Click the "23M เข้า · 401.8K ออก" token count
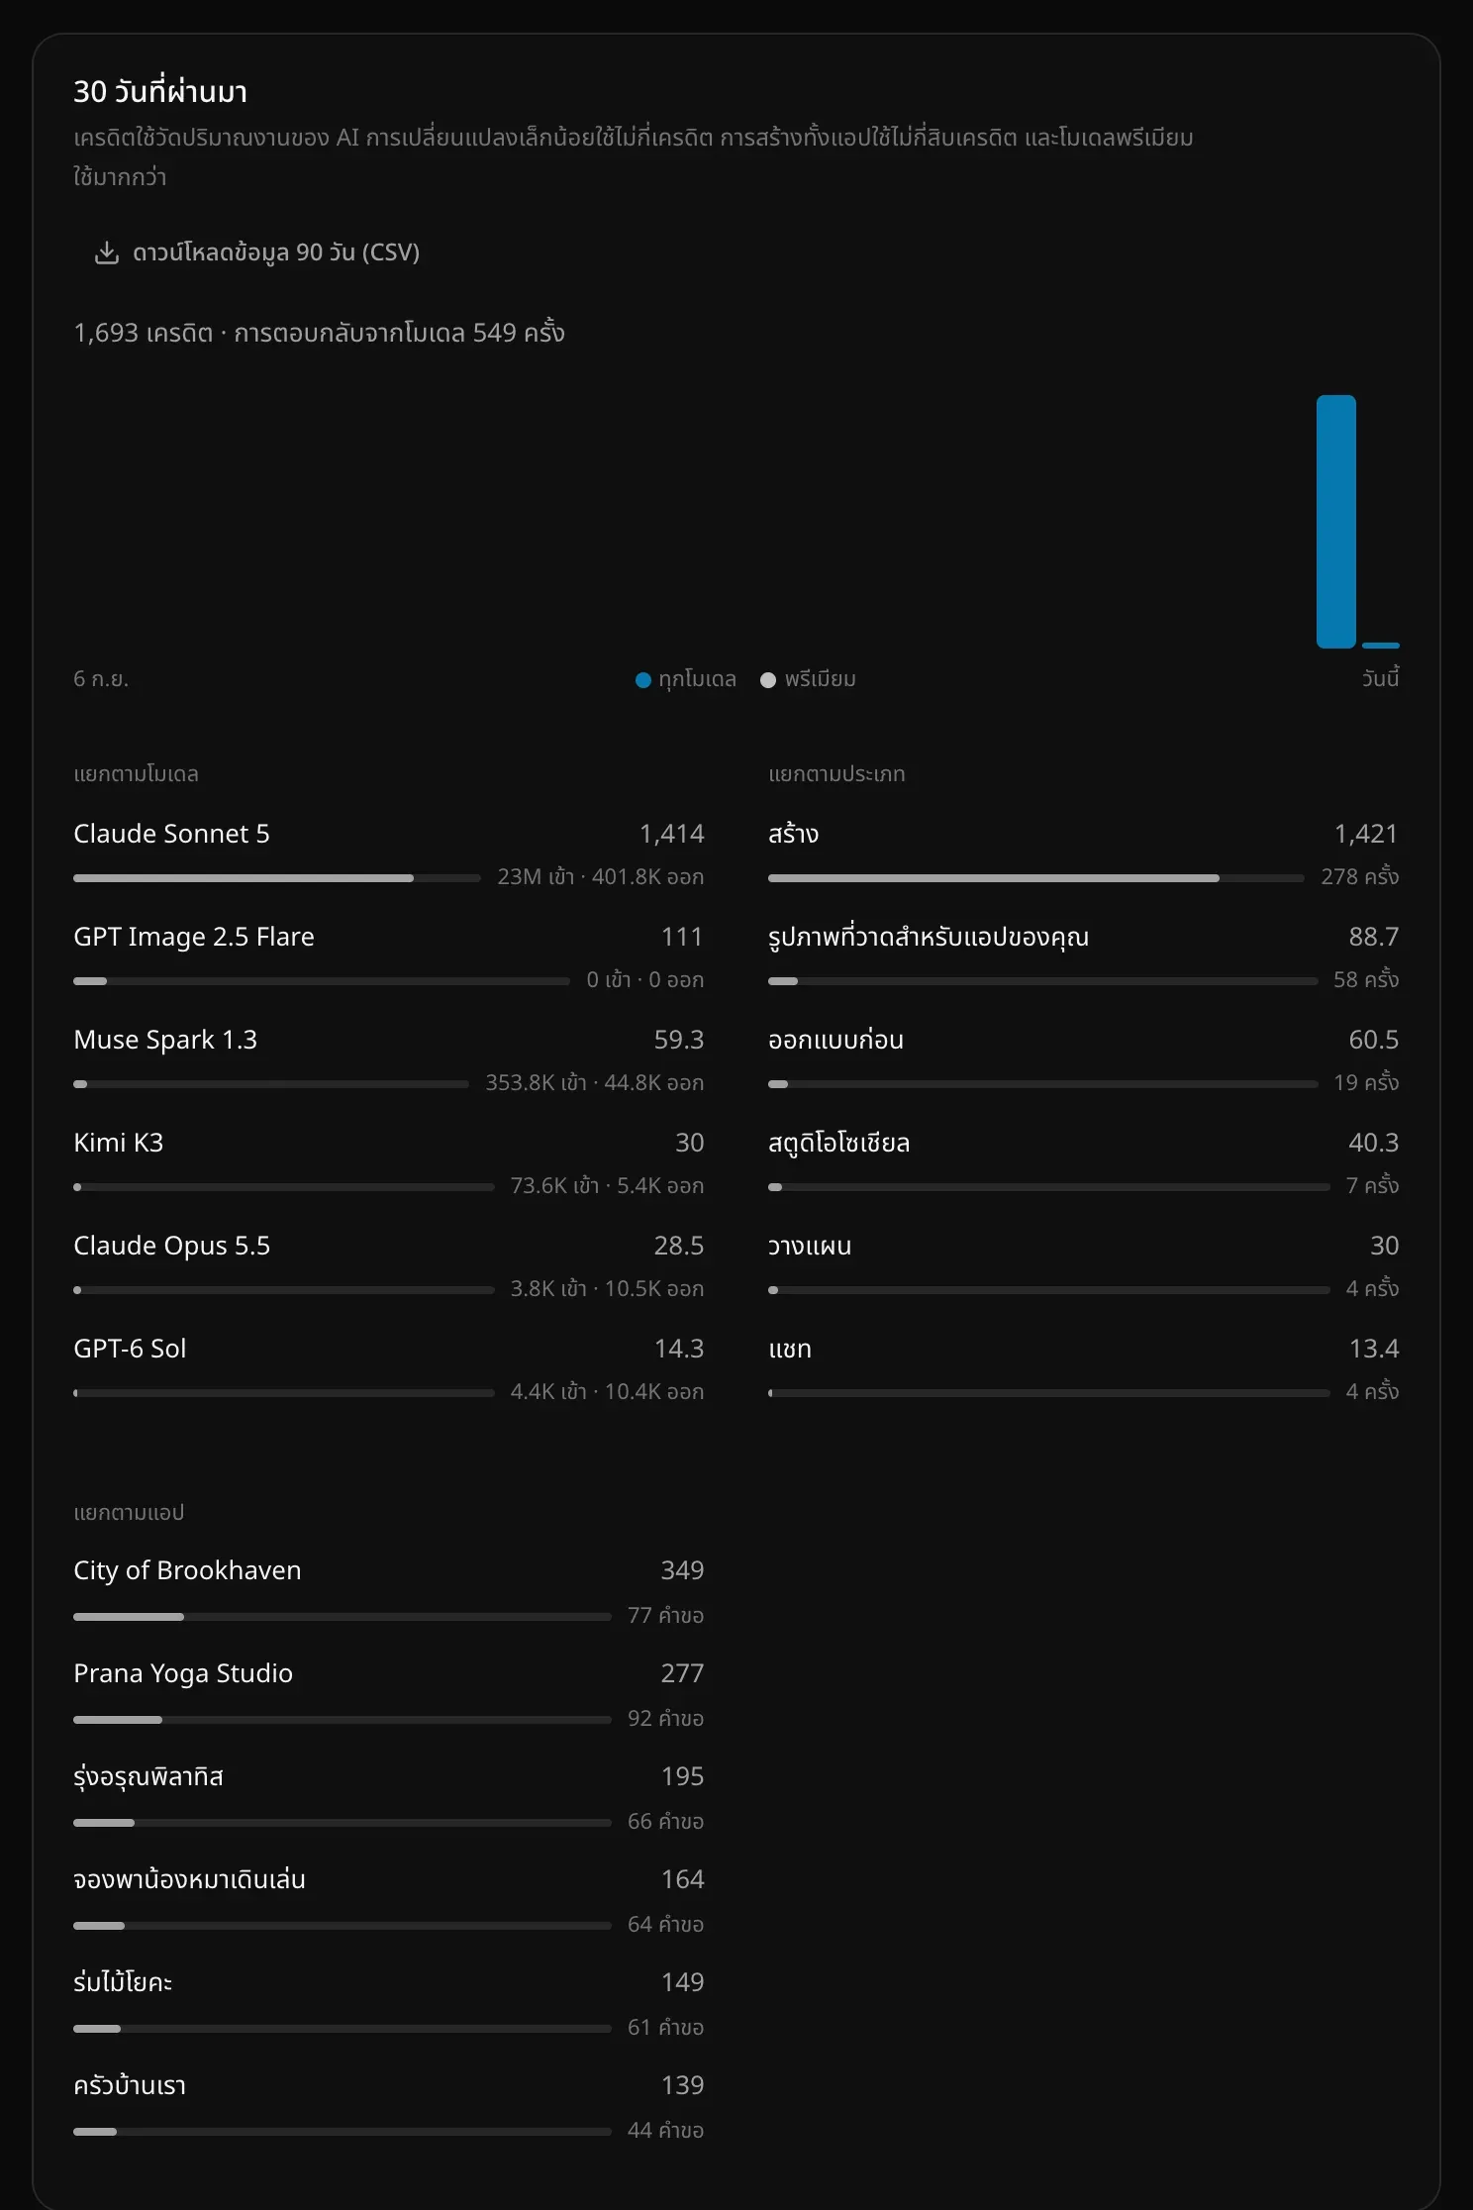The image size is (1473, 2210). click(x=601, y=877)
